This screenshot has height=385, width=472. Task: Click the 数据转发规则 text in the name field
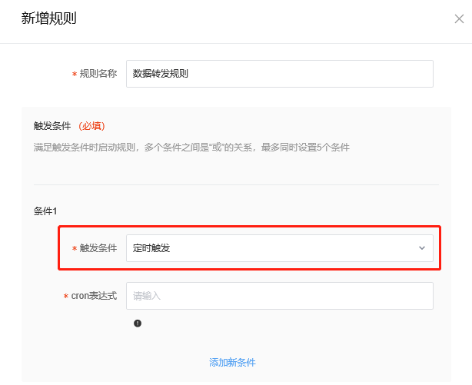point(161,74)
